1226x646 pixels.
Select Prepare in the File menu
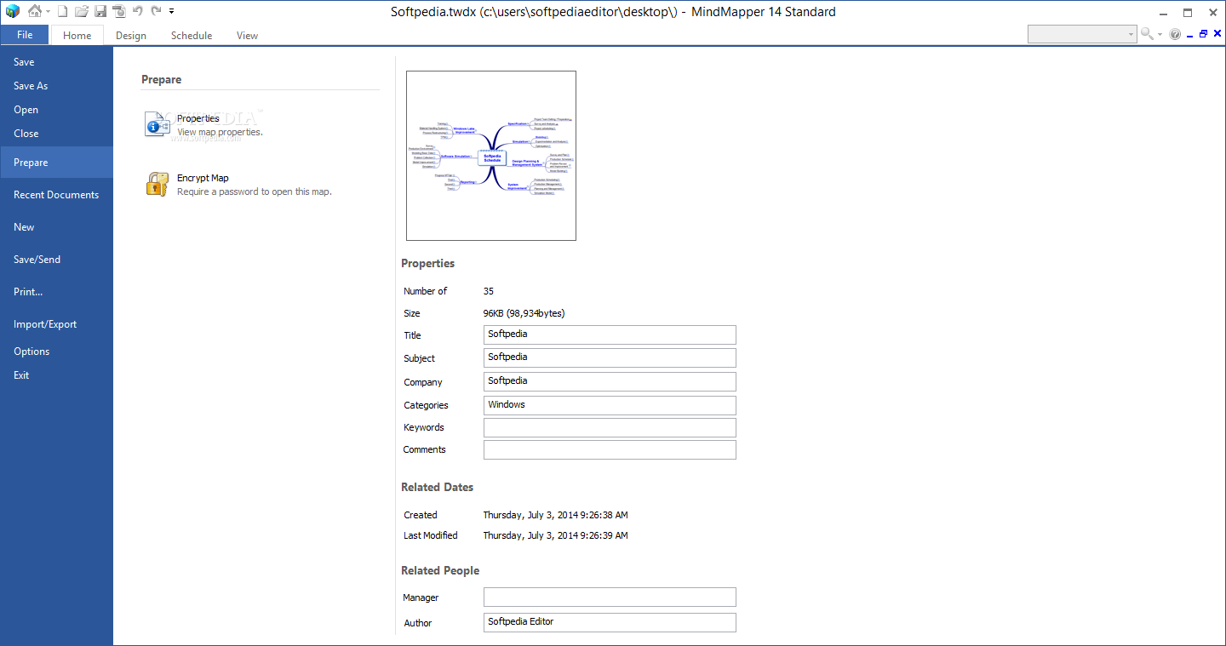(x=56, y=163)
